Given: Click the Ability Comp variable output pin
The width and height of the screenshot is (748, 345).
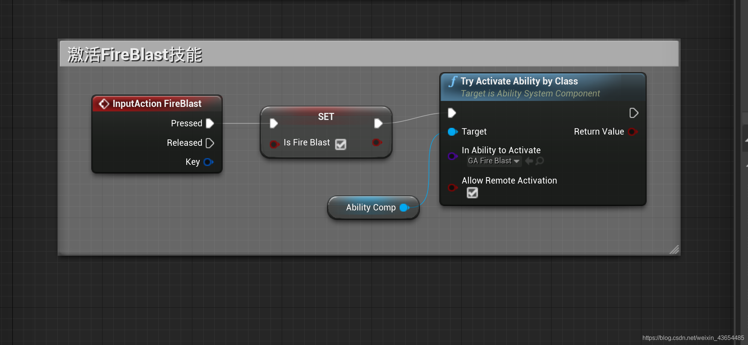Looking at the screenshot, I should [403, 208].
